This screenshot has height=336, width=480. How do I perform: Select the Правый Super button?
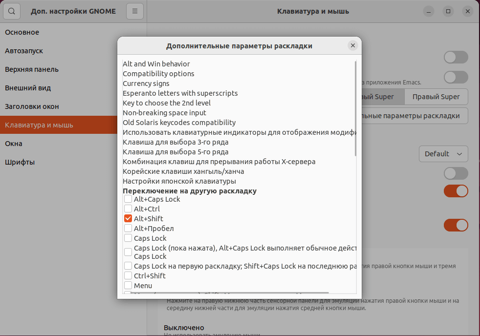(x=436, y=97)
